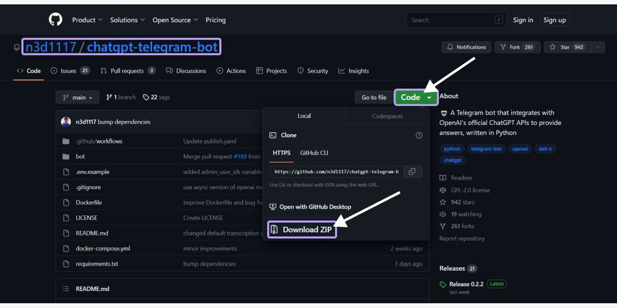This screenshot has width=617, height=308.
Task: Click the Search input field
Action: click(x=450, y=20)
